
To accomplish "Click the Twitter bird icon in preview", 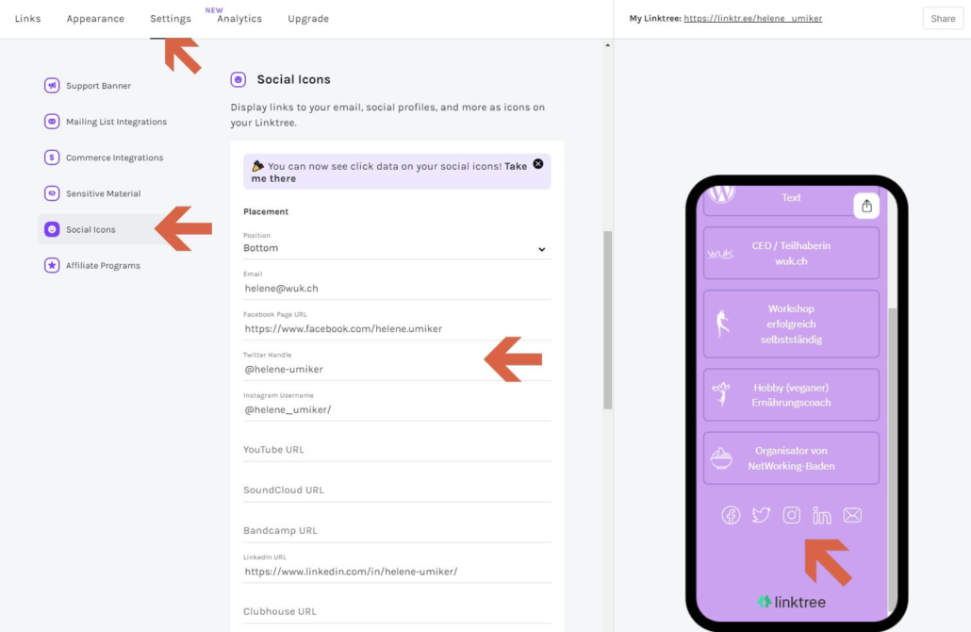I will coord(761,515).
